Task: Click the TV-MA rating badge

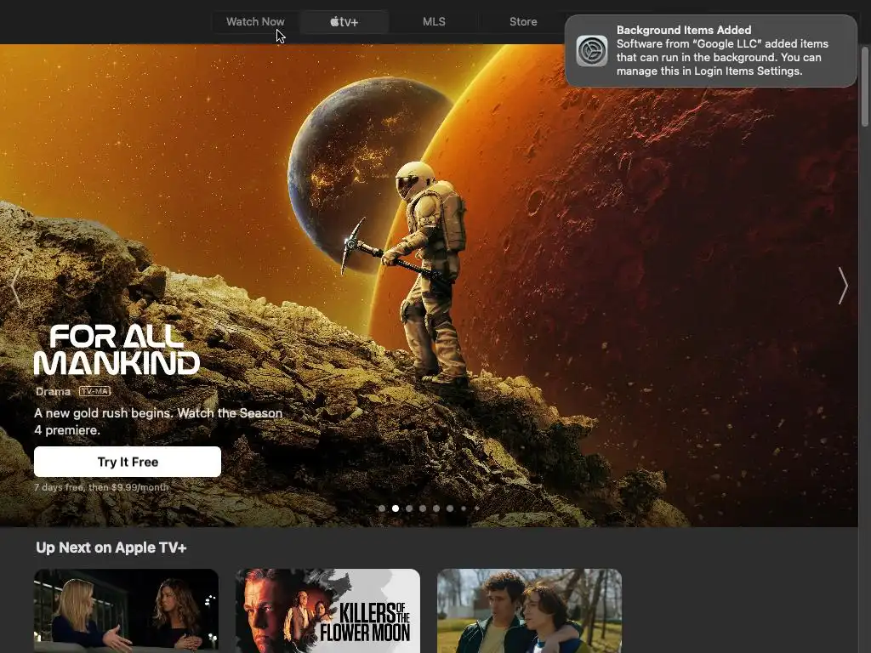Action: click(x=95, y=391)
